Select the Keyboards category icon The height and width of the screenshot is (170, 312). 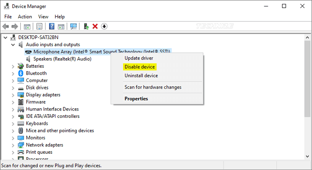[21, 123]
